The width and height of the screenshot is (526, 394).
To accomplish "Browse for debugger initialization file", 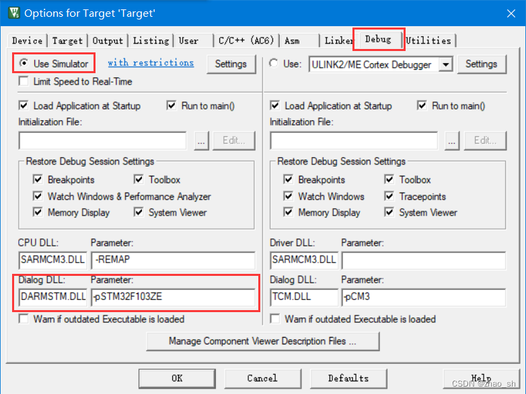I will point(452,141).
